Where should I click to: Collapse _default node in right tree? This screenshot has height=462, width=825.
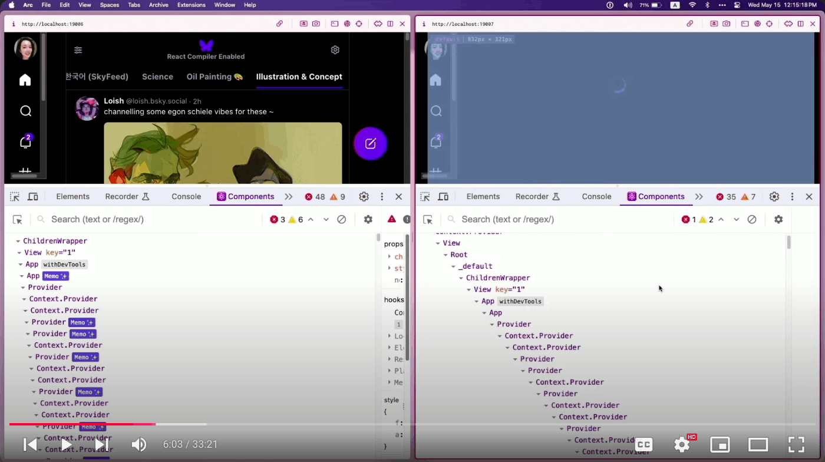tap(454, 266)
